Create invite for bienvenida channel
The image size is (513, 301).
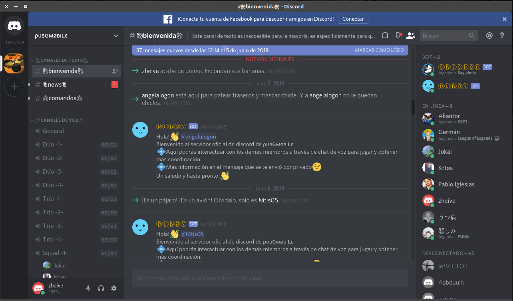coord(115,71)
